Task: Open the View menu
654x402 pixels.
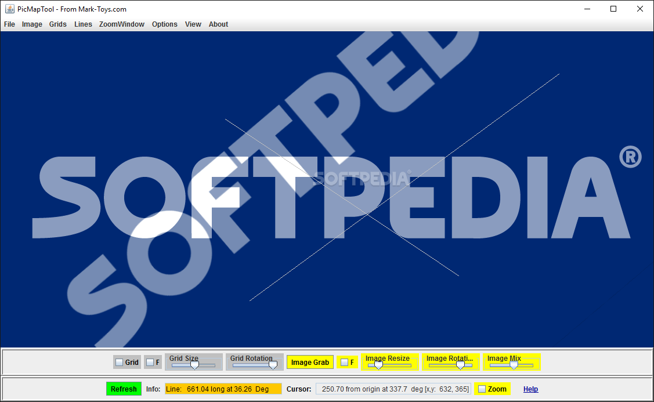Action: click(x=193, y=24)
